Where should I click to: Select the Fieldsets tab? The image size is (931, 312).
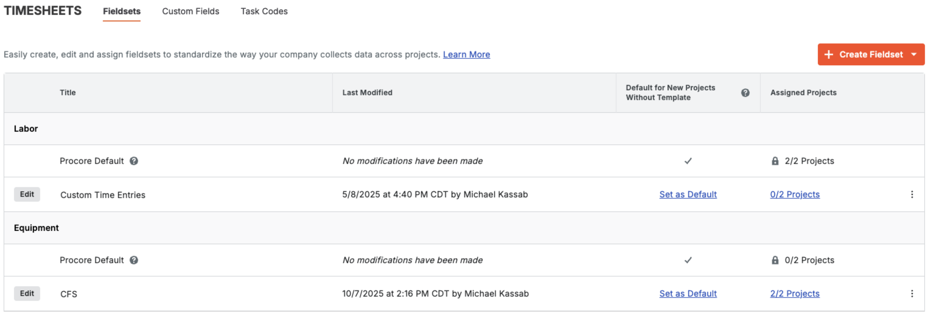(121, 11)
